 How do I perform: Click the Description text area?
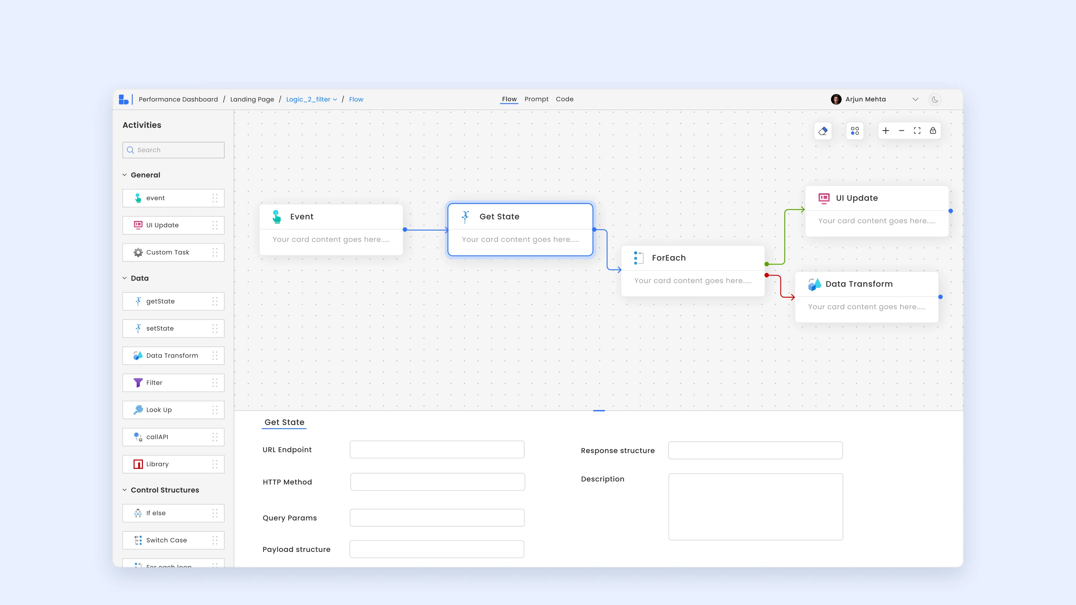[756, 507]
